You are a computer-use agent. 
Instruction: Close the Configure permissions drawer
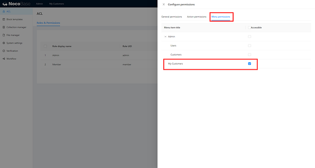click(x=163, y=5)
